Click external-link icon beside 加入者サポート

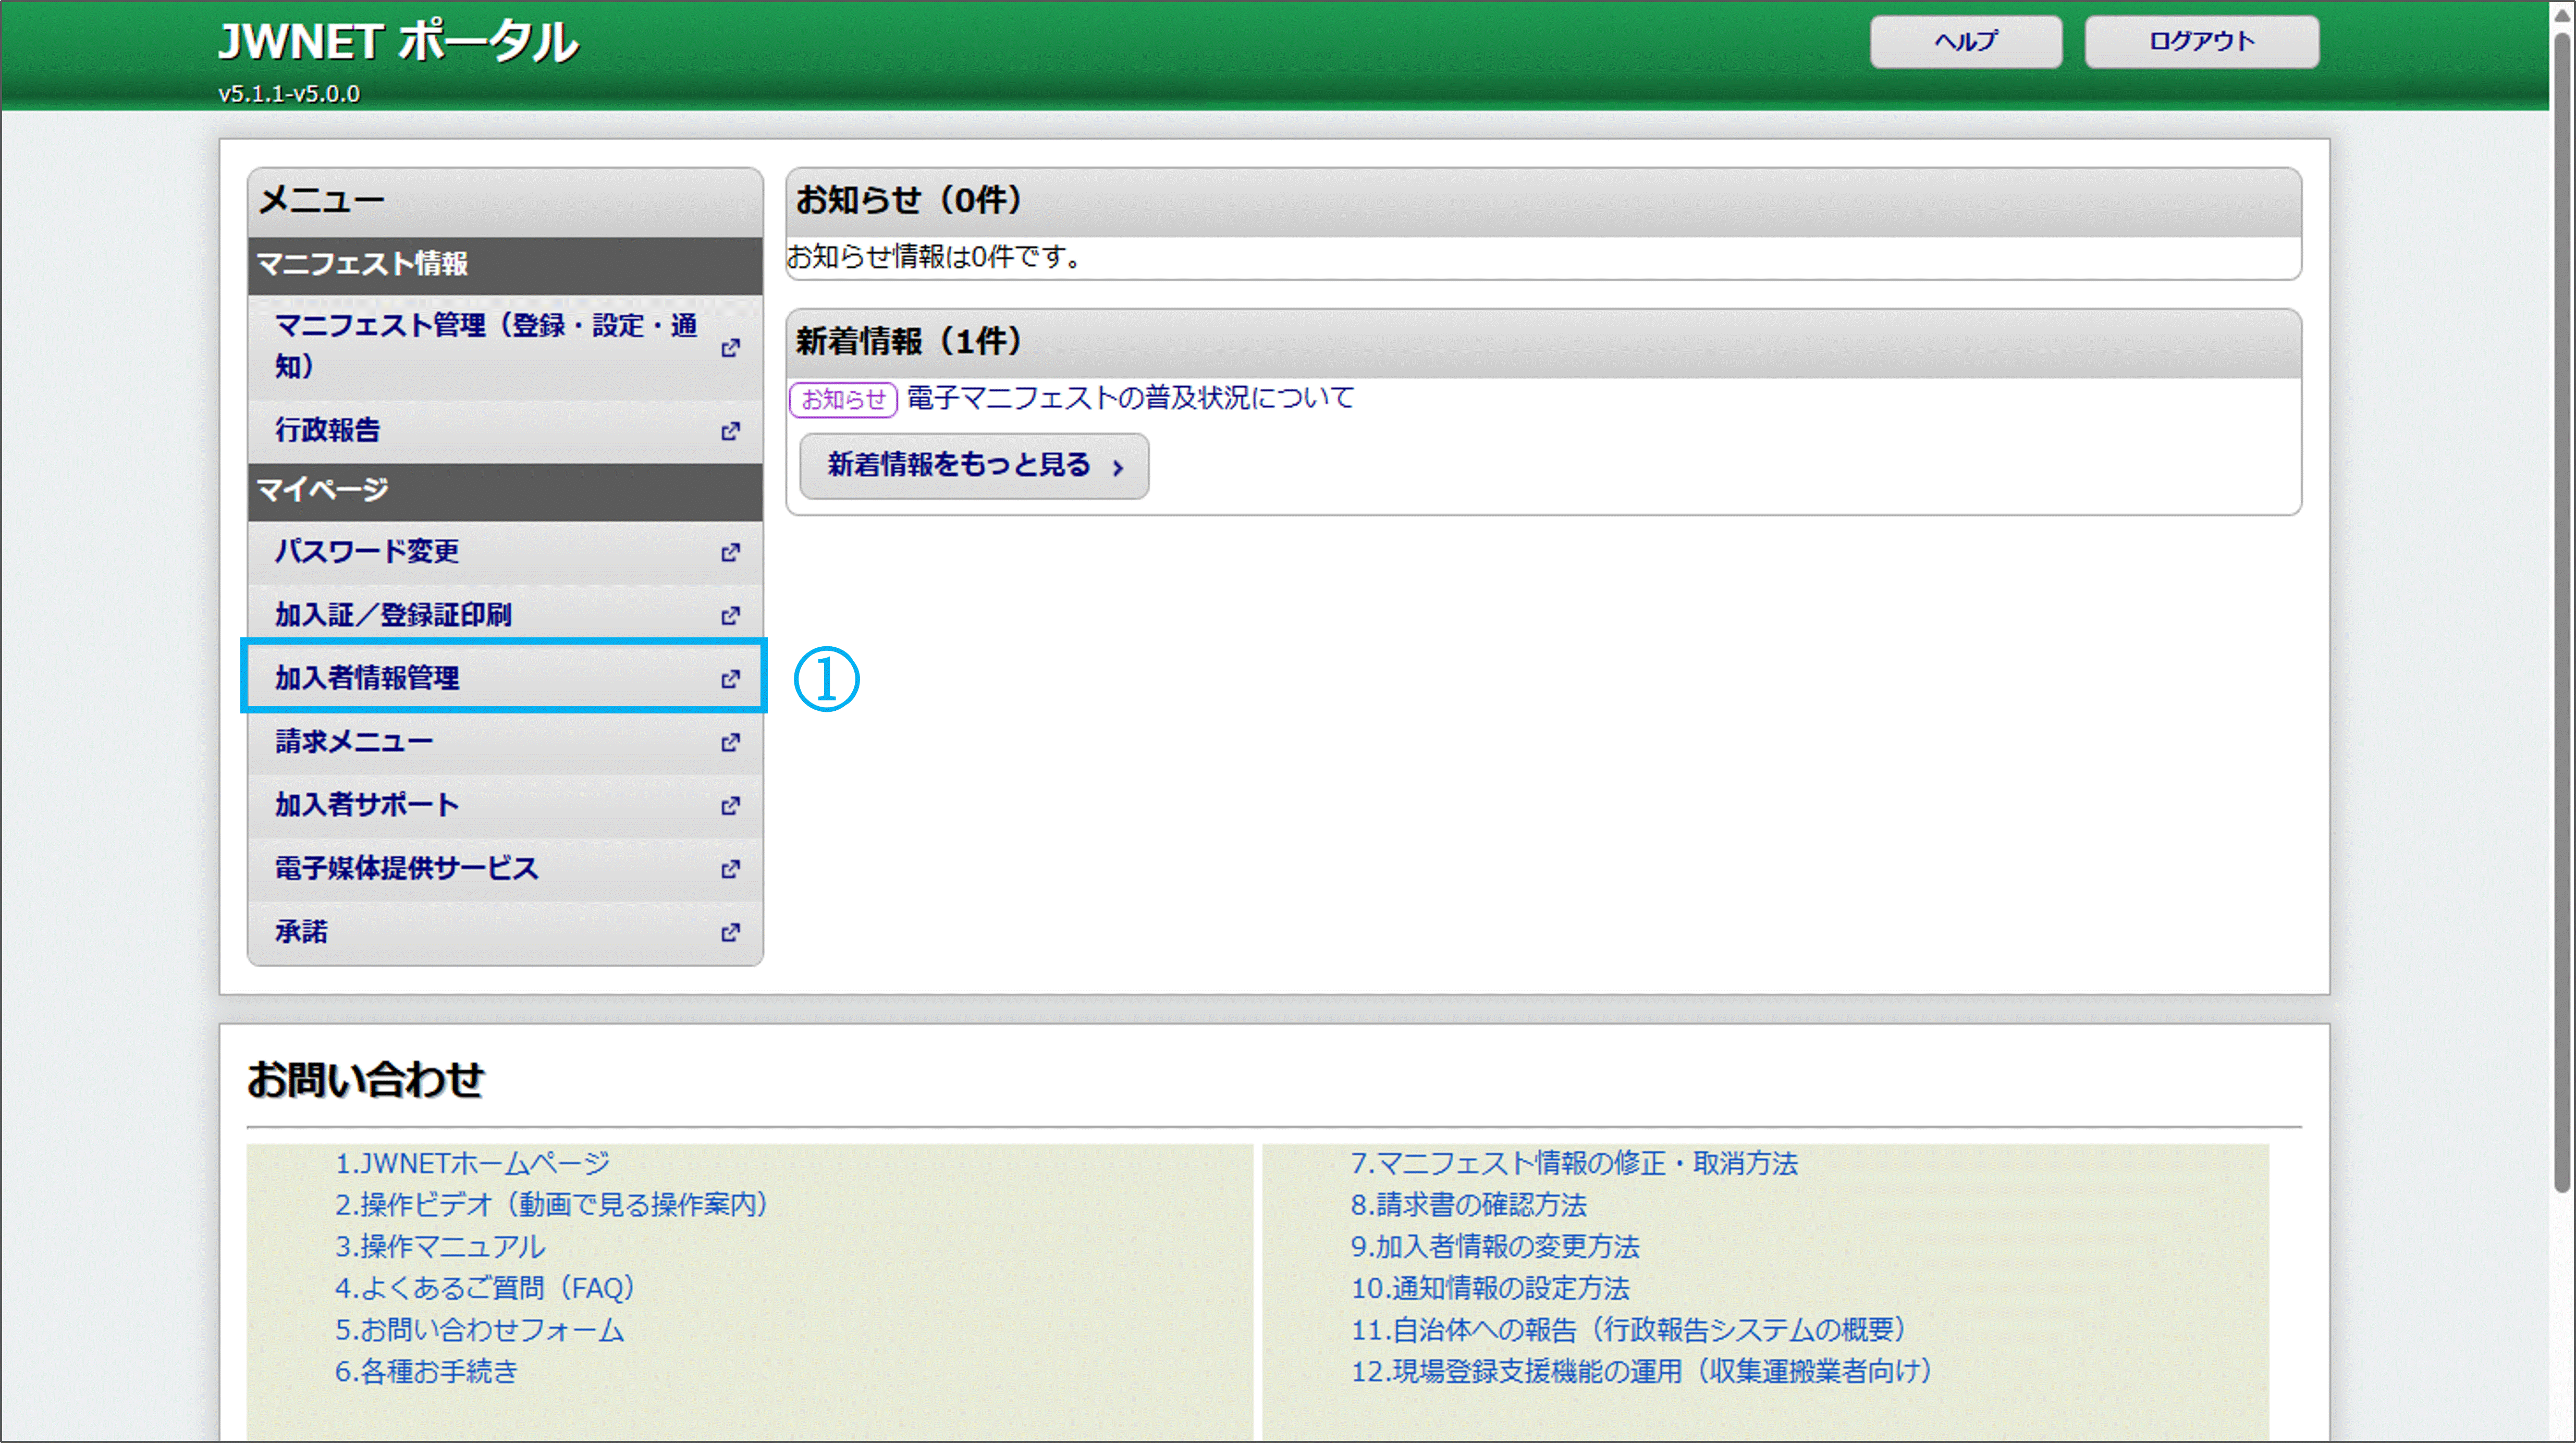tap(730, 805)
